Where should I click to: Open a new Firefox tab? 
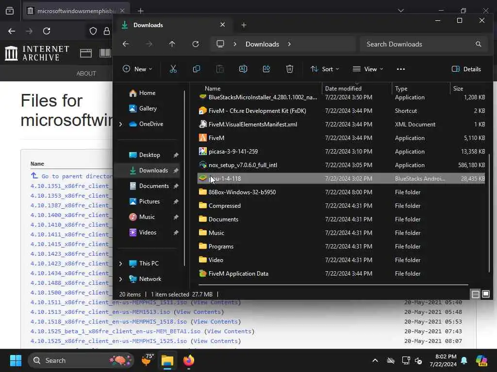(140, 11)
